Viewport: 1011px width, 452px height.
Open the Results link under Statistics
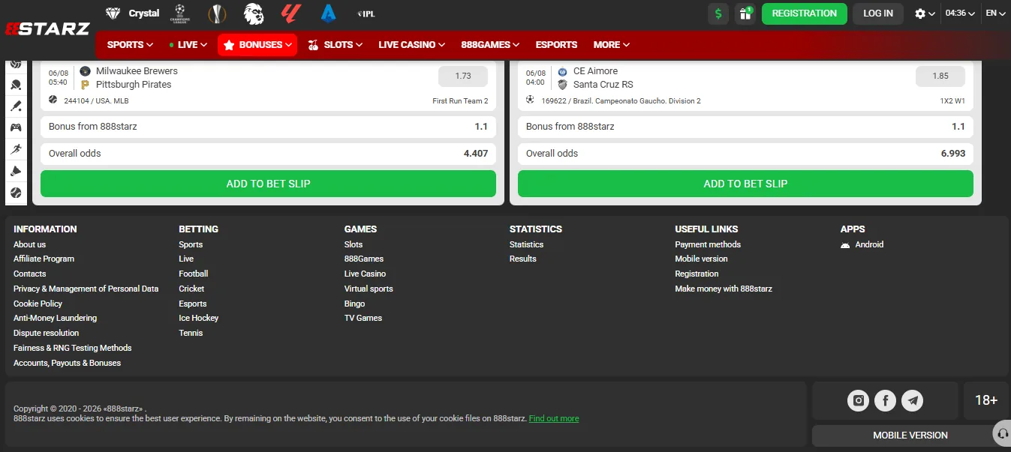(523, 259)
